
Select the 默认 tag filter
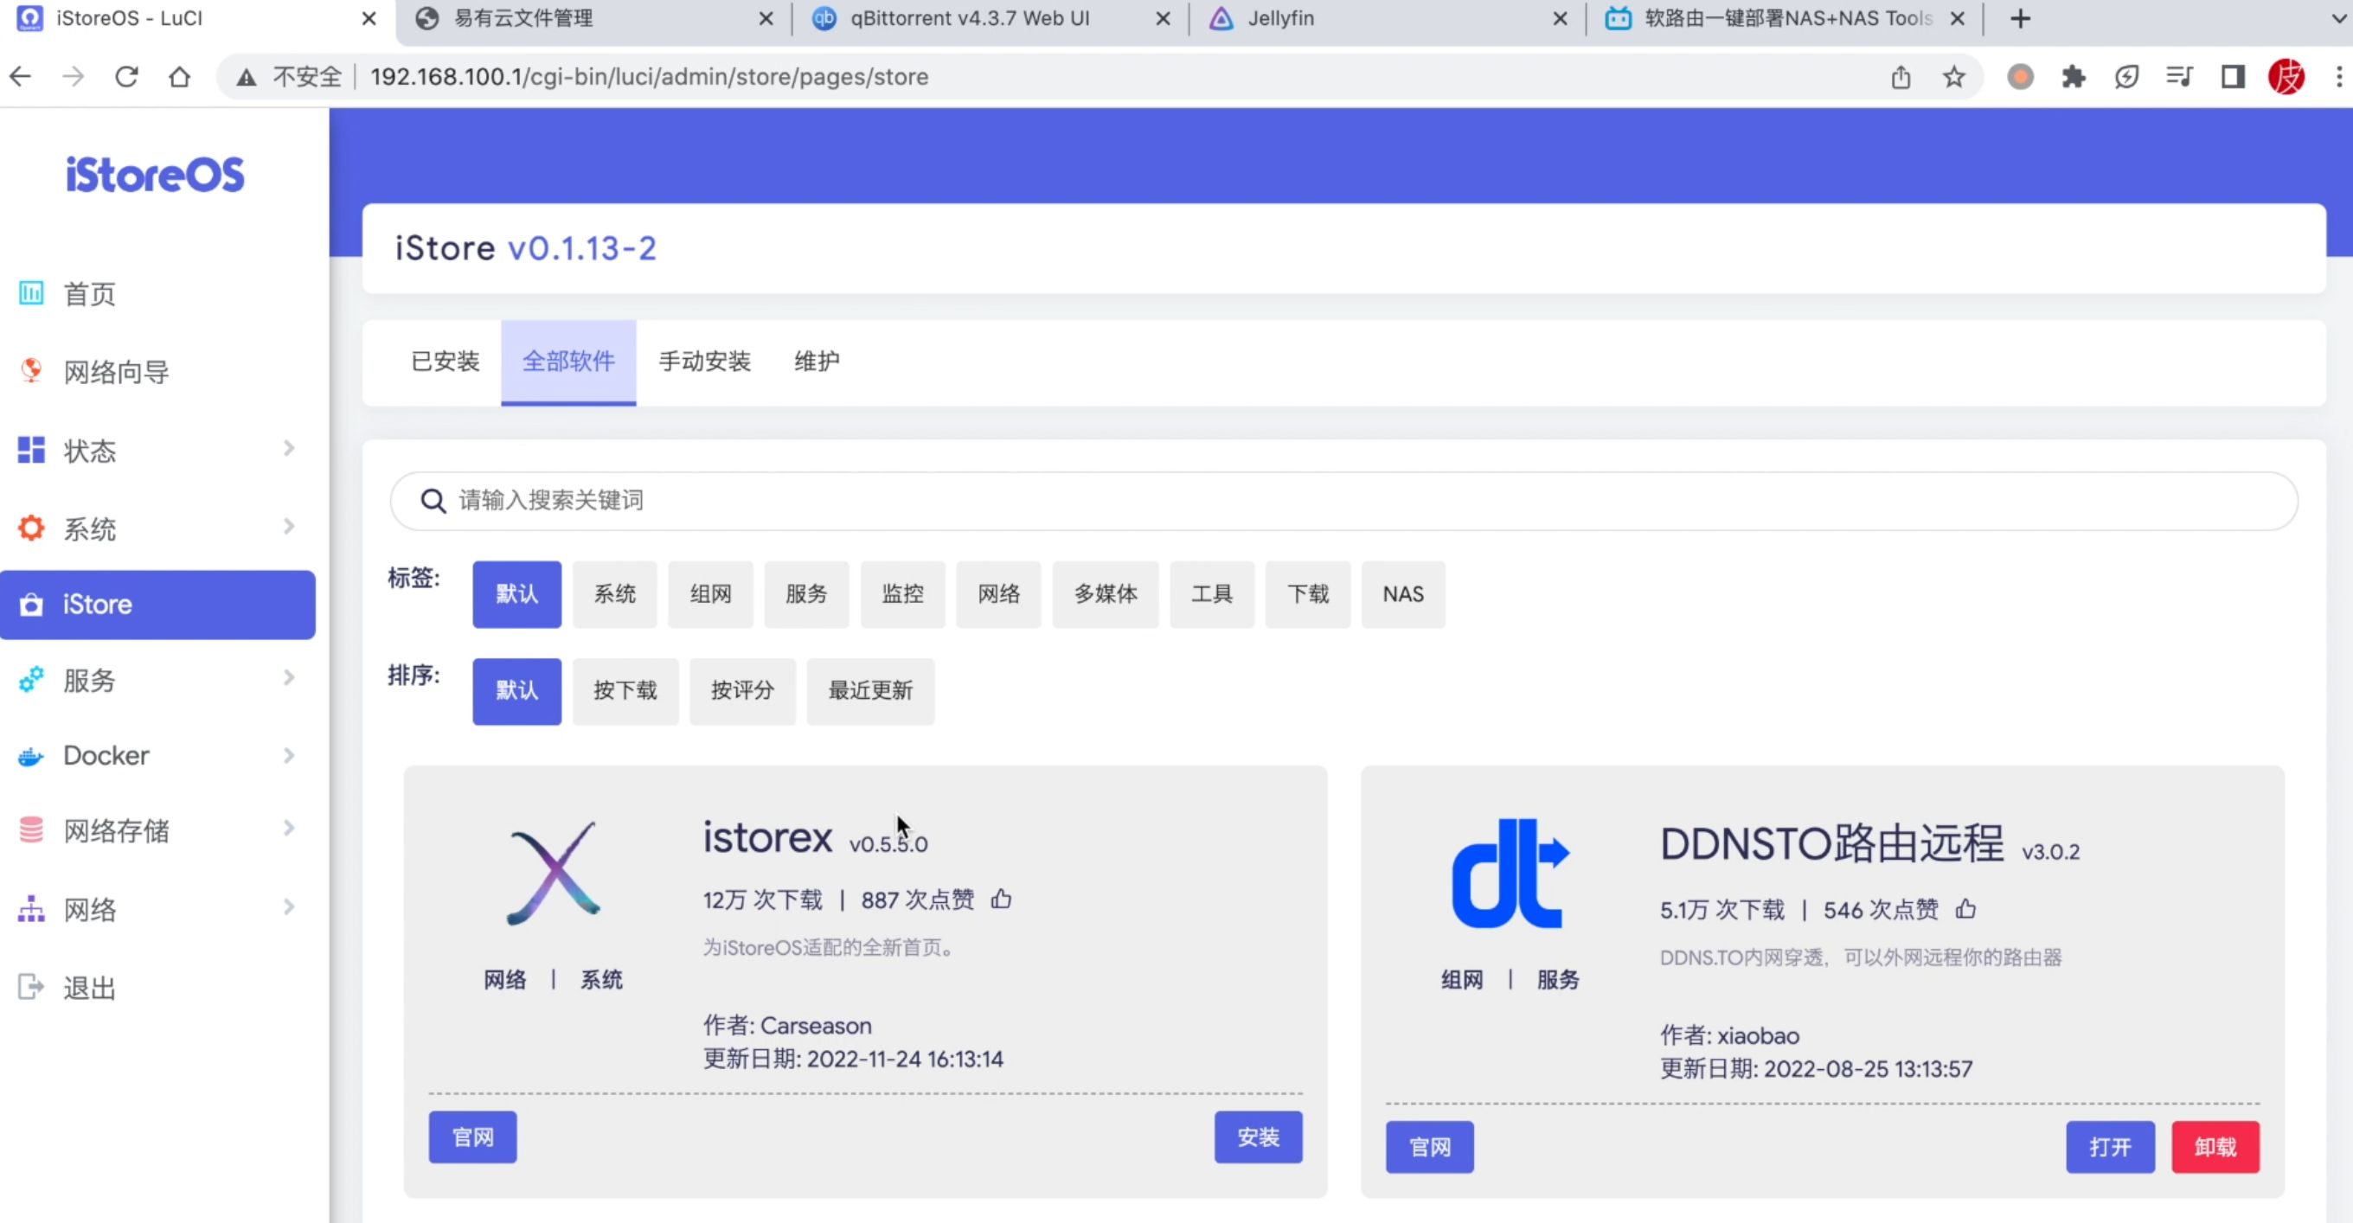point(517,594)
